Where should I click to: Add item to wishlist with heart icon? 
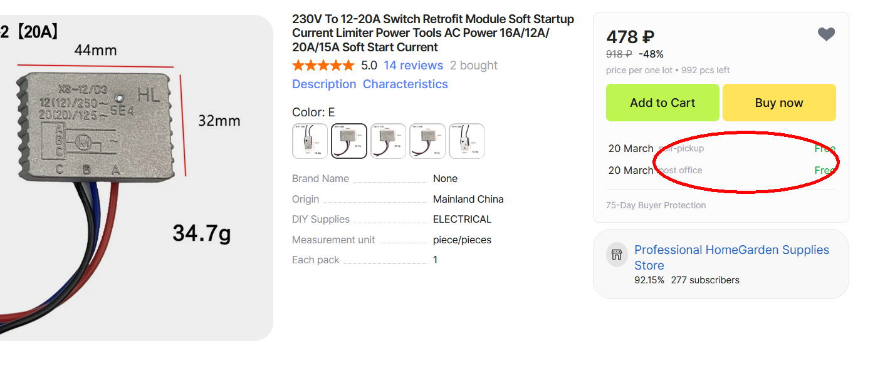(826, 35)
